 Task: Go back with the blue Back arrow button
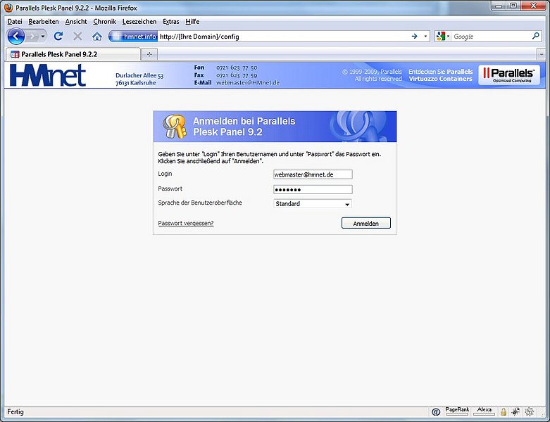click(15, 37)
